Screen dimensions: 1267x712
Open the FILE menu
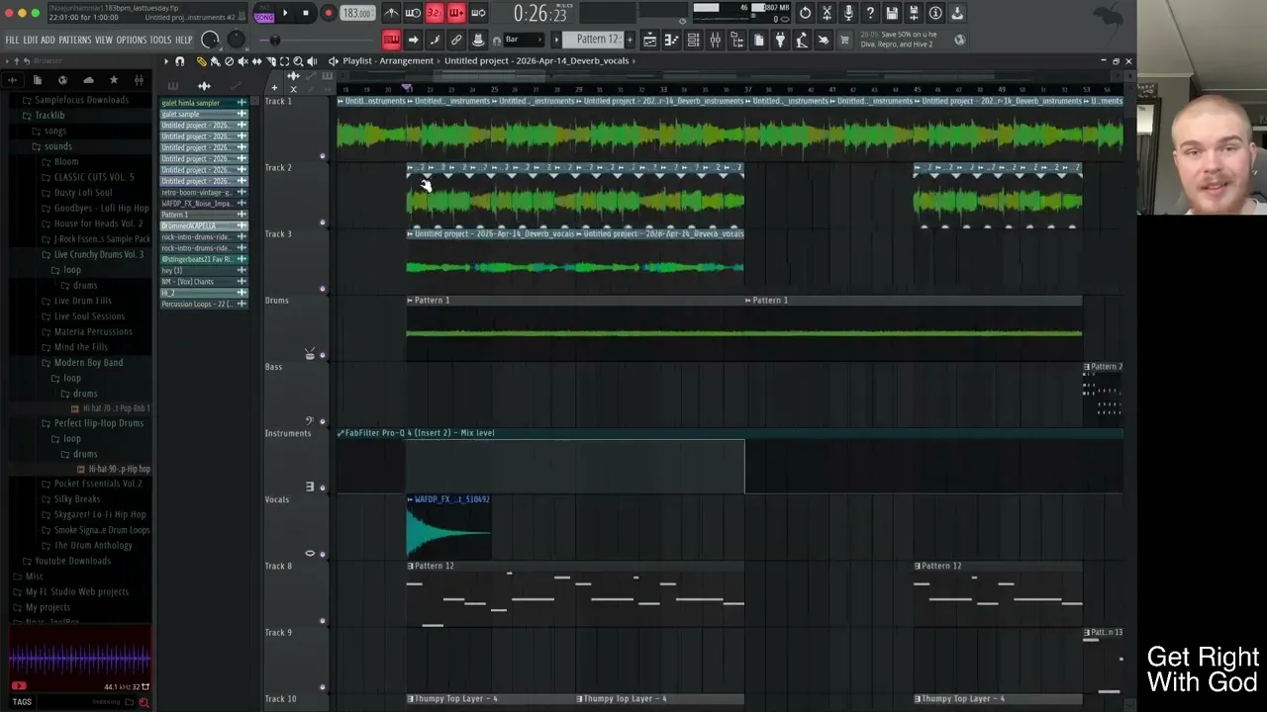pyautogui.click(x=12, y=40)
